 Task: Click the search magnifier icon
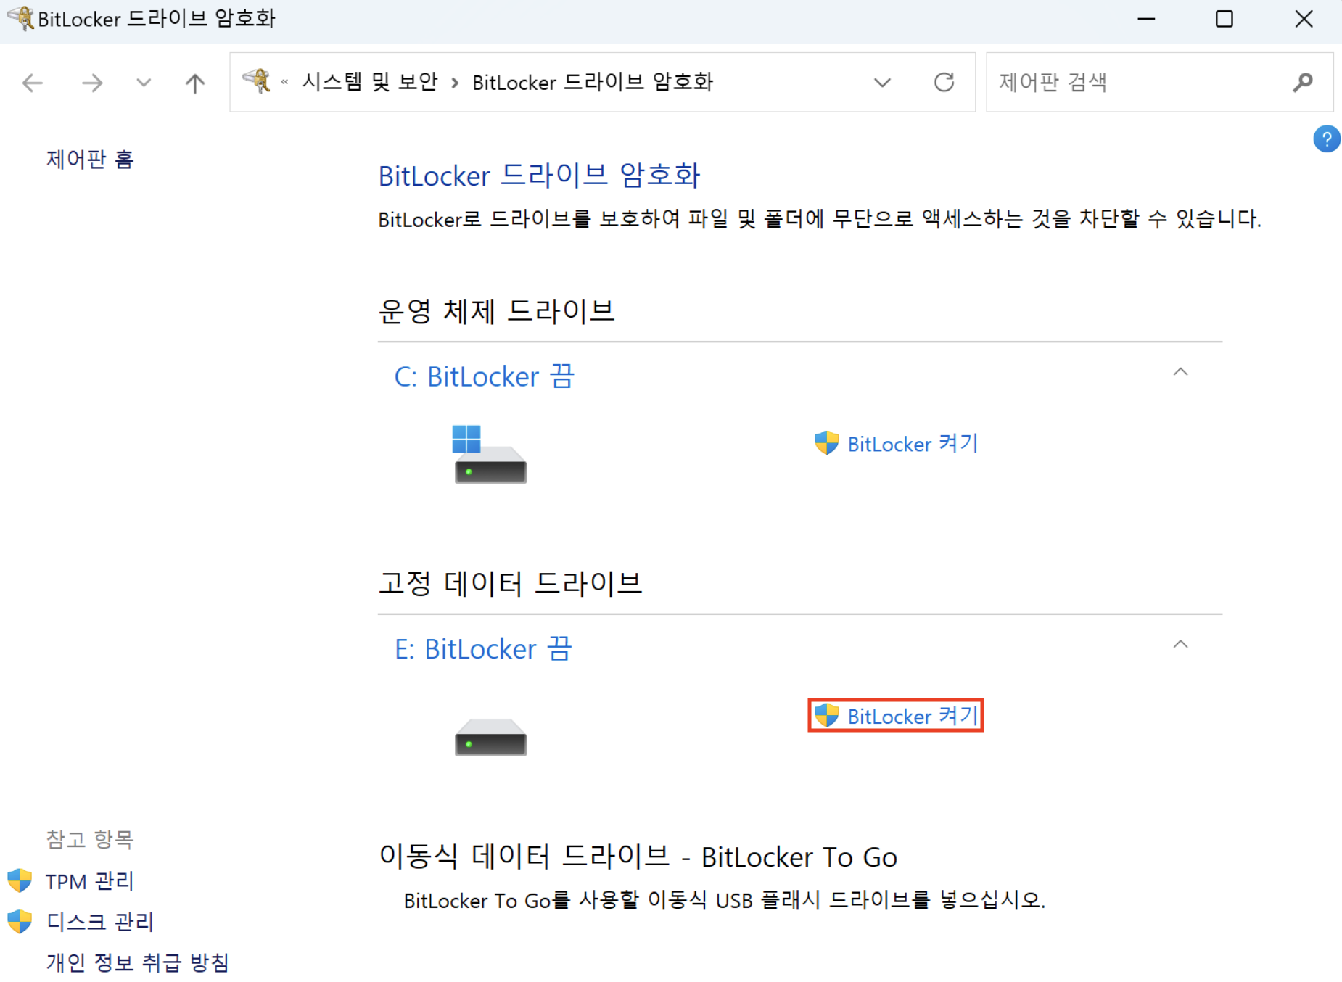coord(1303,82)
